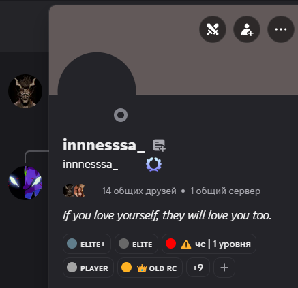Add a role with the plus button
The height and width of the screenshot is (288, 298).
coord(224,268)
